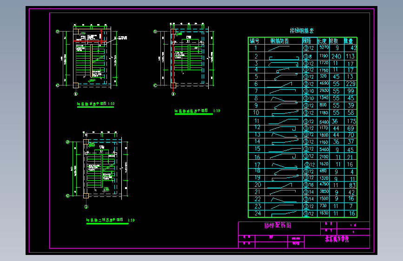Click the length value 2100 in row 16
This screenshot has height=261, width=403.
pyautogui.click(x=324, y=157)
